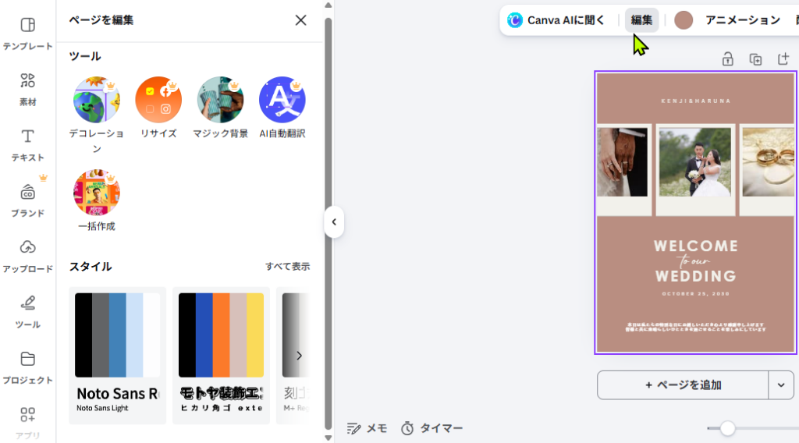Collapse side panel with left chevron

pyautogui.click(x=334, y=222)
